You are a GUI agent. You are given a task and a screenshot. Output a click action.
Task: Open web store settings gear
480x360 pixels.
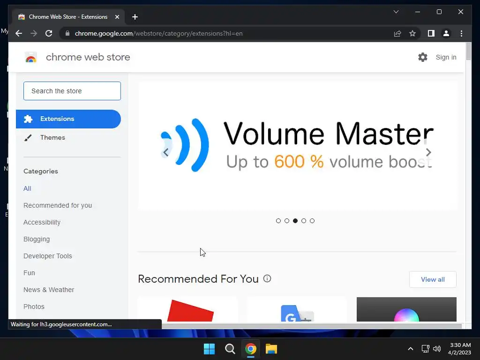click(422, 57)
